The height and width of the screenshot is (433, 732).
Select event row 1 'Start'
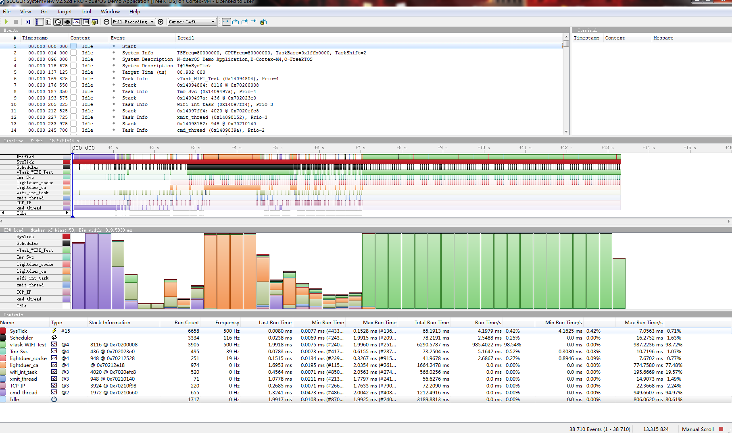pyautogui.click(x=281, y=46)
